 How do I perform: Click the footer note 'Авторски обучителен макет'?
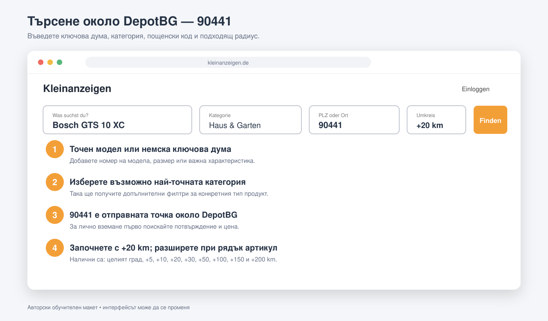(x=108, y=308)
